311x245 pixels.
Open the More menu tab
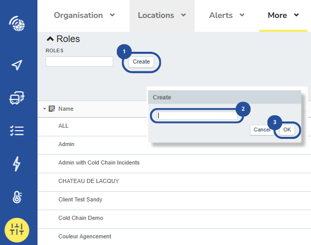(283, 15)
